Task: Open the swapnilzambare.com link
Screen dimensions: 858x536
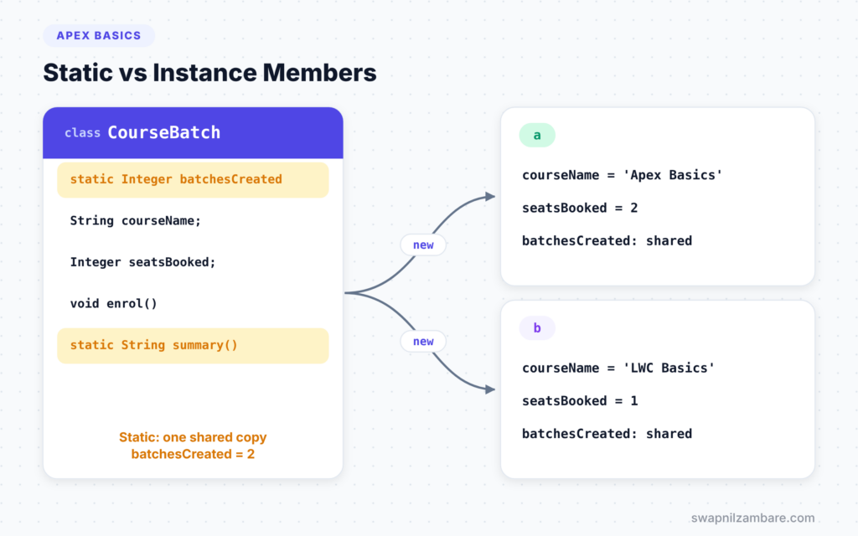Action: [x=752, y=518]
